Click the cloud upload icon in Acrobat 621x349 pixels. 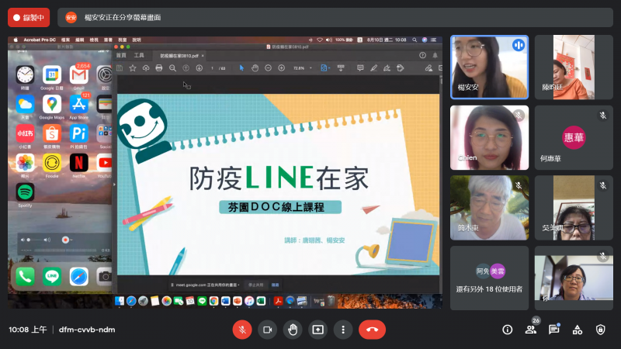tap(146, 68)
